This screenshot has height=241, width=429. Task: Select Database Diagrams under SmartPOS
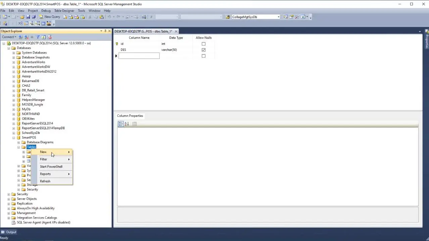(40, 142)
